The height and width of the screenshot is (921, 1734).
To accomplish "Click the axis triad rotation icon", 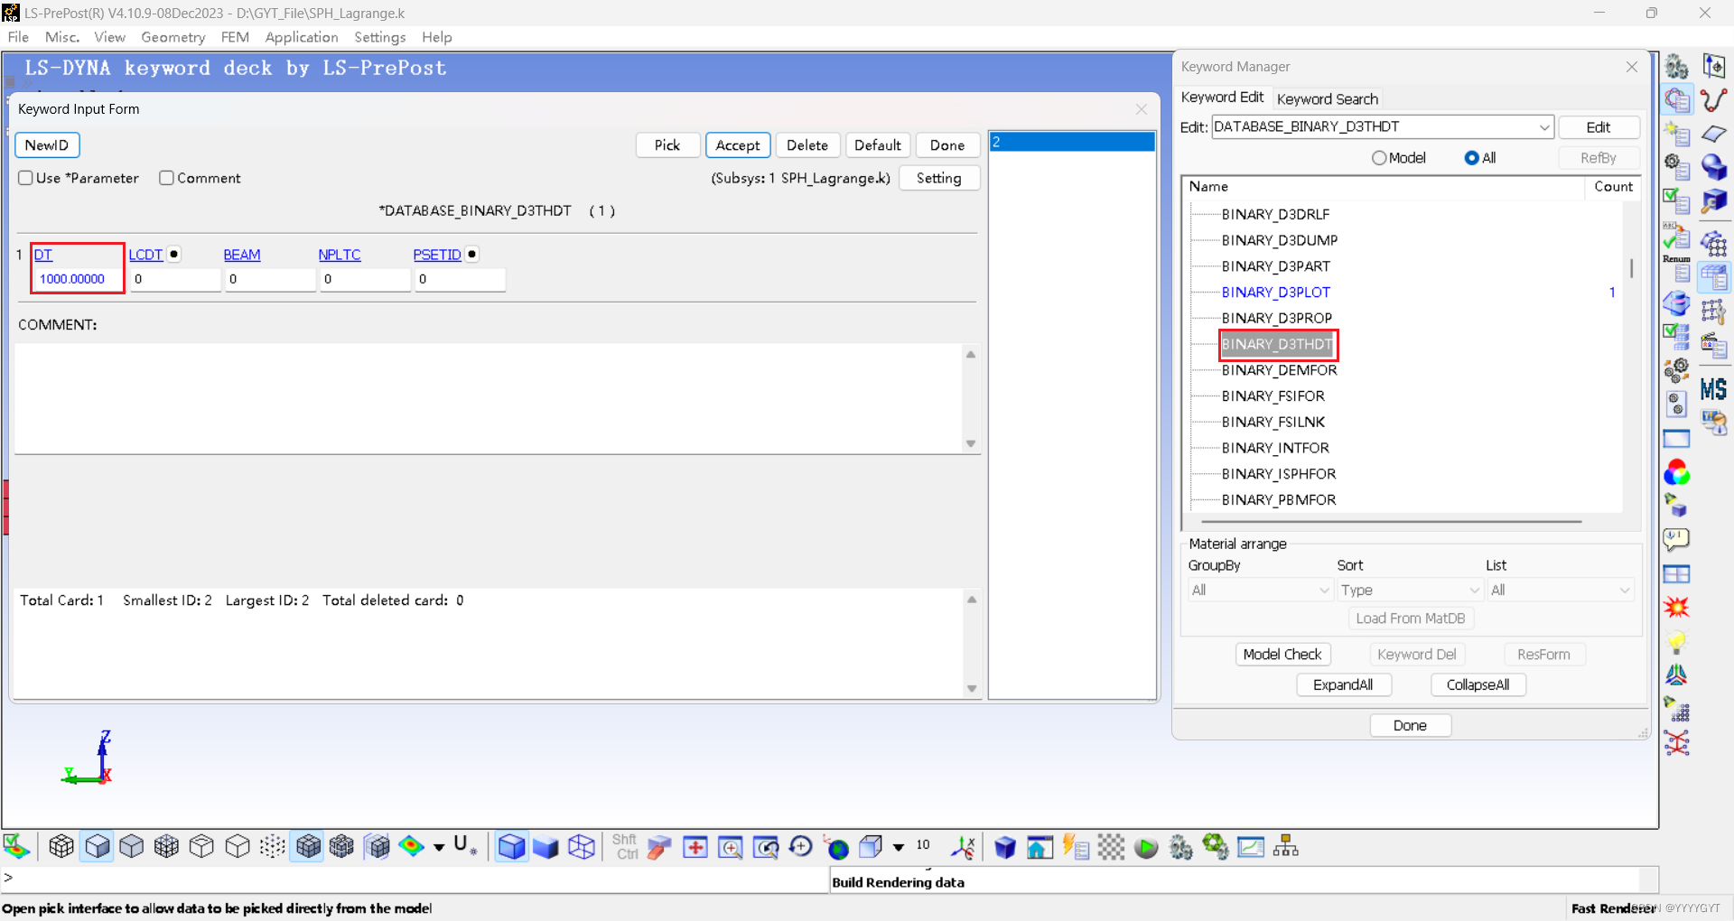I will tap(963, 847).
